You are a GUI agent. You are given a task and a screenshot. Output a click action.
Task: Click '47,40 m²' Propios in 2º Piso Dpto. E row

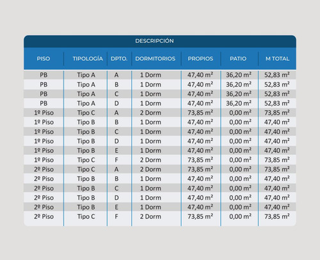[200, 207]
